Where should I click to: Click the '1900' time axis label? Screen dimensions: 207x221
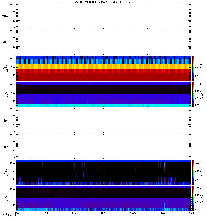[x=104, y=213]
